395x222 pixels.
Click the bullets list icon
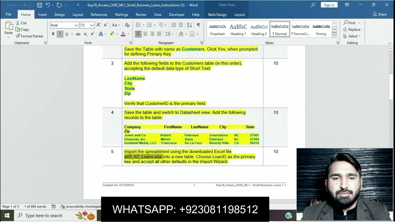138,25
